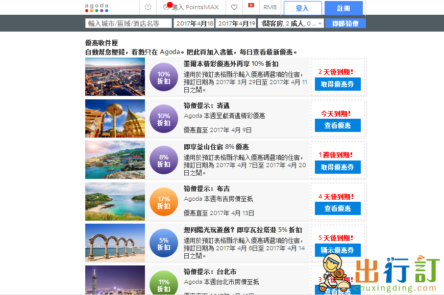
Task: Click the Agoda 本週台北市房價至抵 text
Action: point(221,282)
